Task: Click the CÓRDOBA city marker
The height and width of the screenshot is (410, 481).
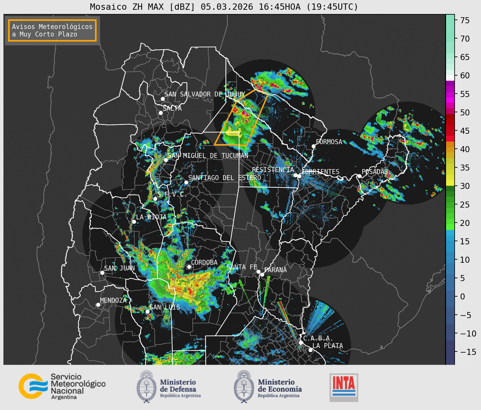Action: pos(189,267)
